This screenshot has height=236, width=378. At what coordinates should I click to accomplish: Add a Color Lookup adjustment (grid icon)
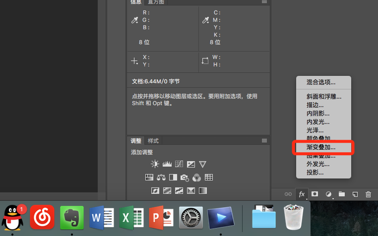[209, 177]
